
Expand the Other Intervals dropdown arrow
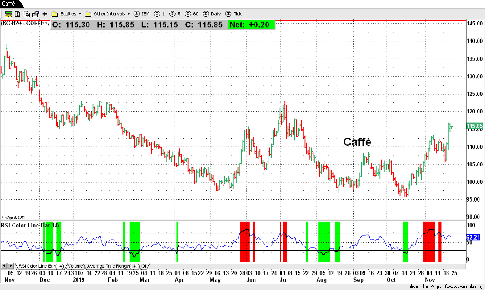129,14
